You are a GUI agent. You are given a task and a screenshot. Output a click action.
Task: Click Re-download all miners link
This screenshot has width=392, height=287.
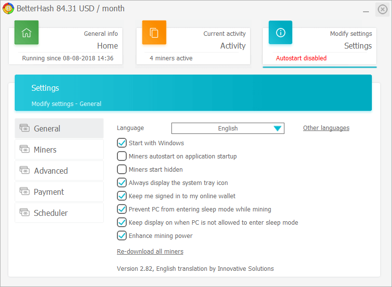(150, 252)
